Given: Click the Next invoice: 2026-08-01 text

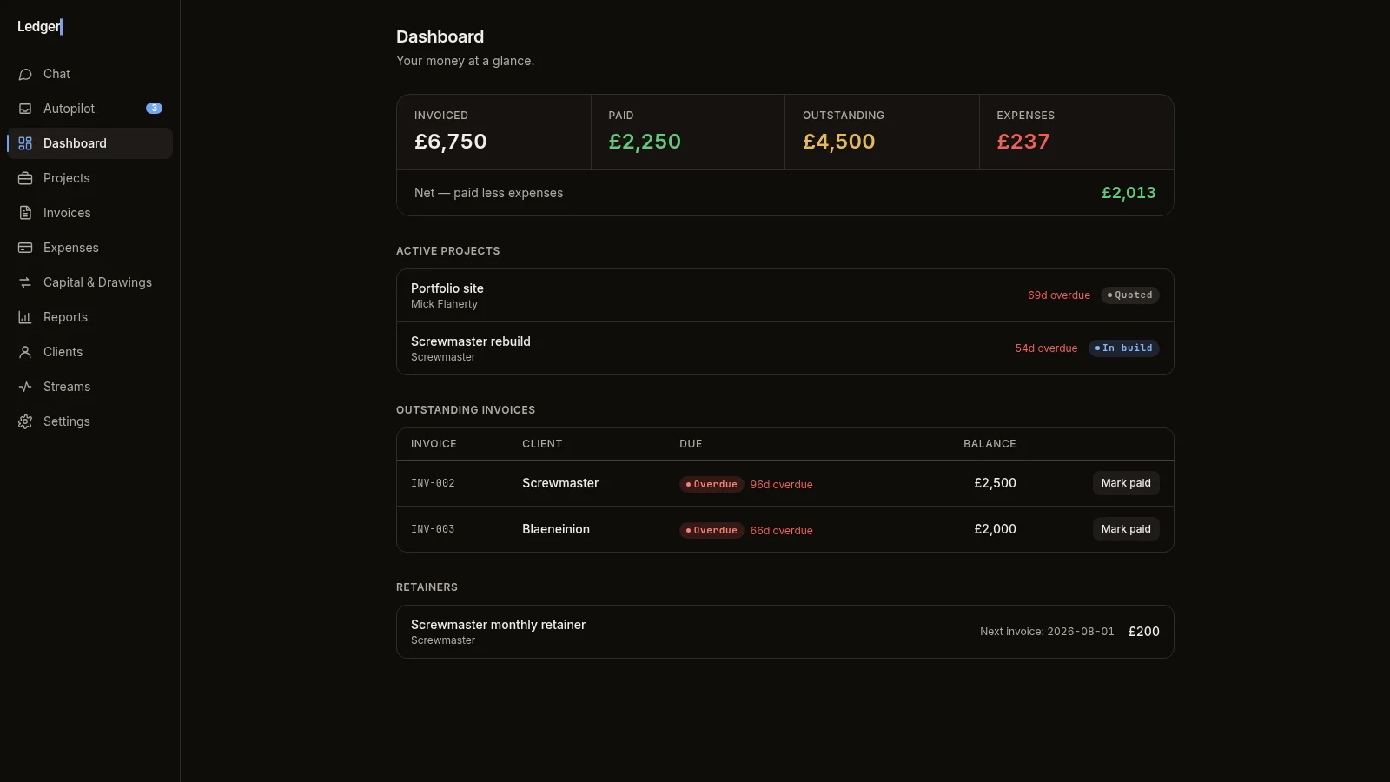Looking at the screenshot, I should [1047, 632].
